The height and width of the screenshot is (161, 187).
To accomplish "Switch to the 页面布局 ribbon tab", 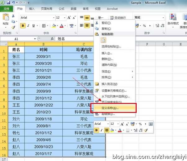I will (47, 9).
